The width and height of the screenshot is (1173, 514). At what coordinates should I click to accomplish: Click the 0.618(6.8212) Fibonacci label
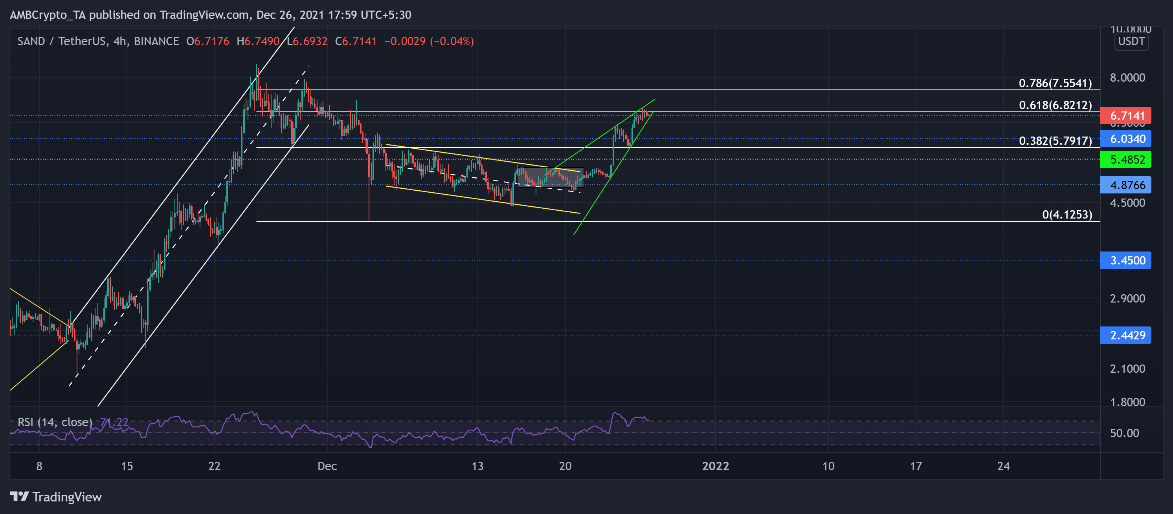(x=1055, y=105)
